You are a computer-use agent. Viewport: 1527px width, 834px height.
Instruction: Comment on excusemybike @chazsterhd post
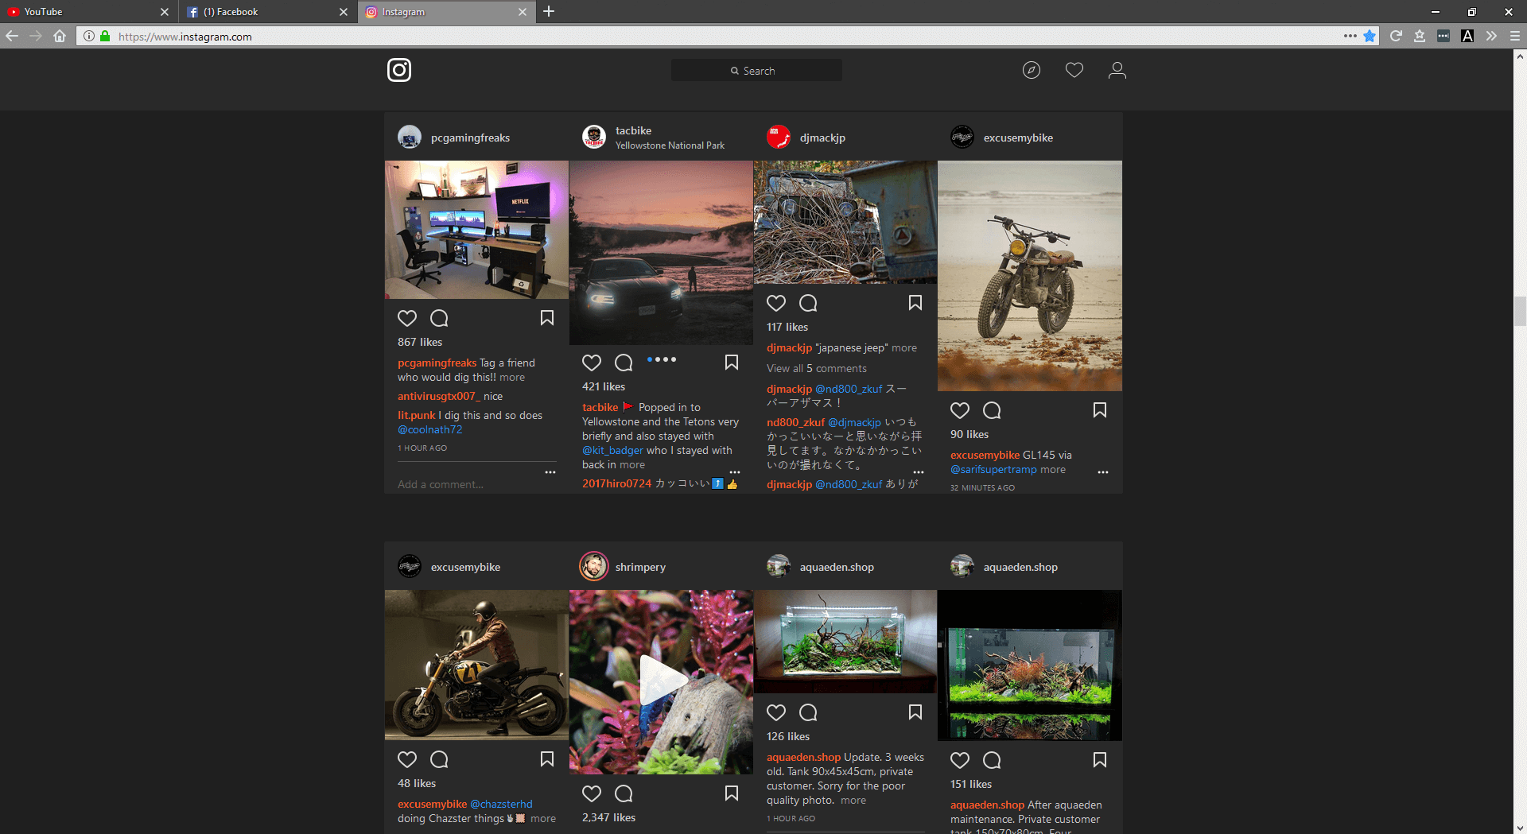click(439, 759)
